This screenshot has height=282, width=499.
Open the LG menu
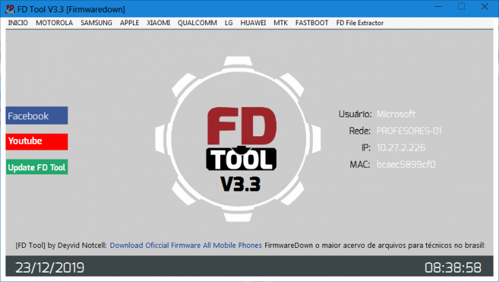228,23
